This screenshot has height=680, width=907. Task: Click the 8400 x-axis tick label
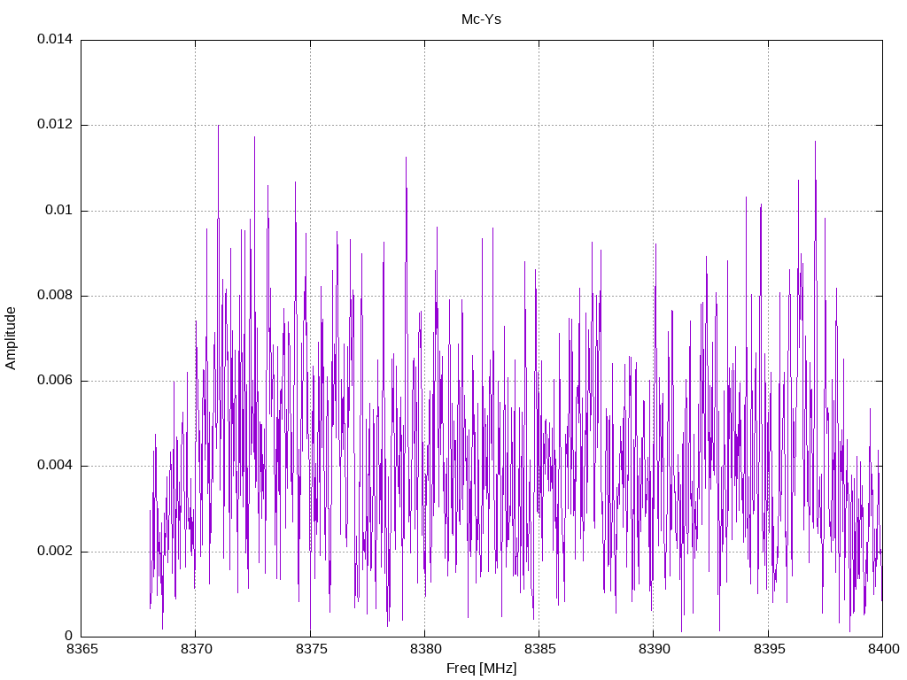point(883,649)
